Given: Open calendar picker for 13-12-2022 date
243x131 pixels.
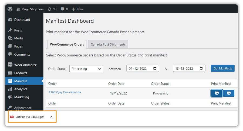Looking at the screenshot, I should 201,68.
